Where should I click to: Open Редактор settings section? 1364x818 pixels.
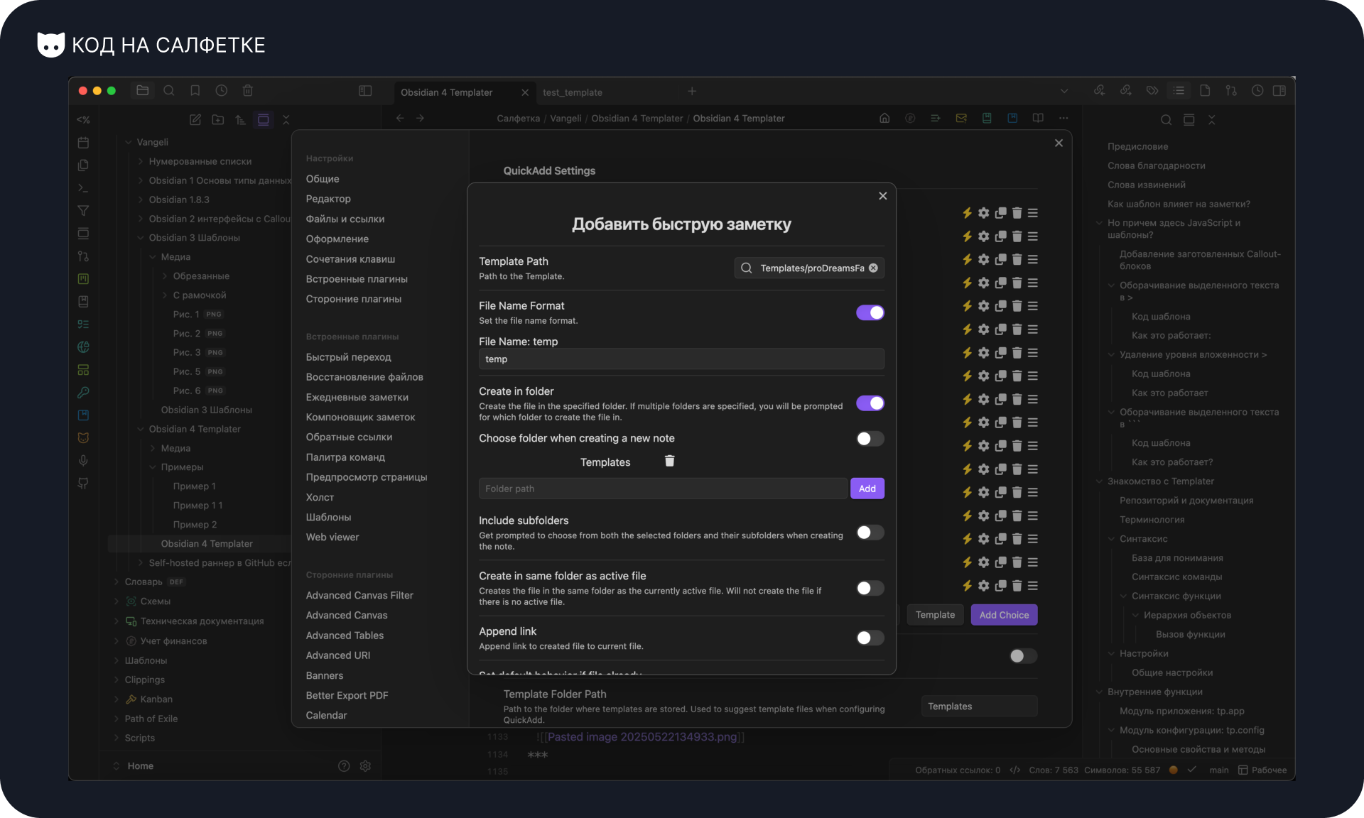tap(328, 199)
